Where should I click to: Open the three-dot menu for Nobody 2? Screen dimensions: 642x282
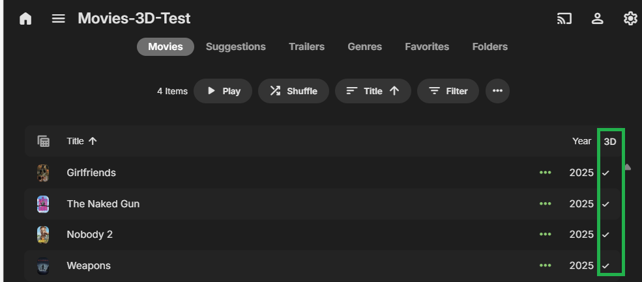pos(545,235)
